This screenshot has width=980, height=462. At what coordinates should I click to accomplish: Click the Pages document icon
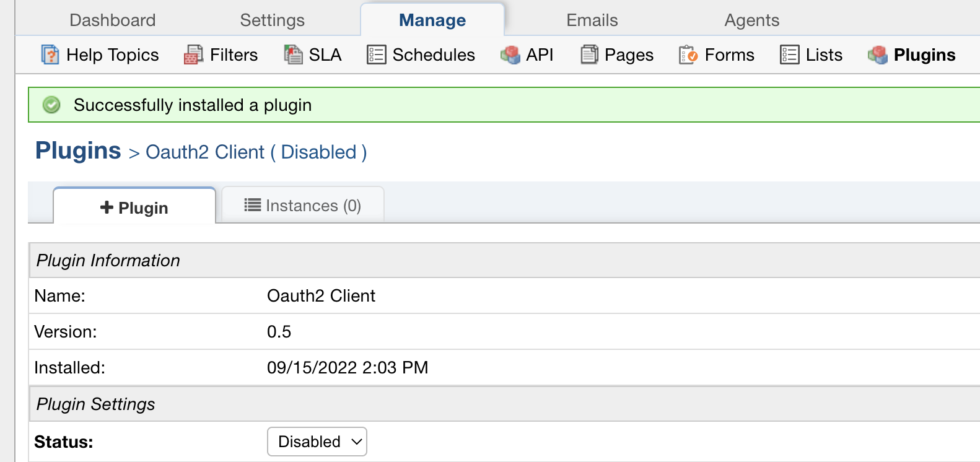coord(589,55)
